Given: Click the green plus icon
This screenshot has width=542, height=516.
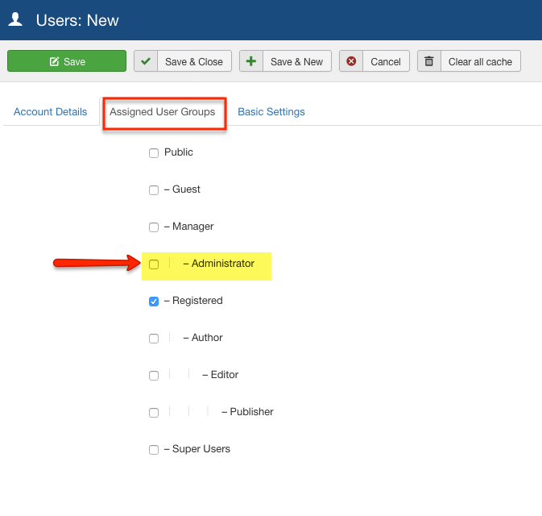Looking at the screenshot, I should tap(251, 61).
